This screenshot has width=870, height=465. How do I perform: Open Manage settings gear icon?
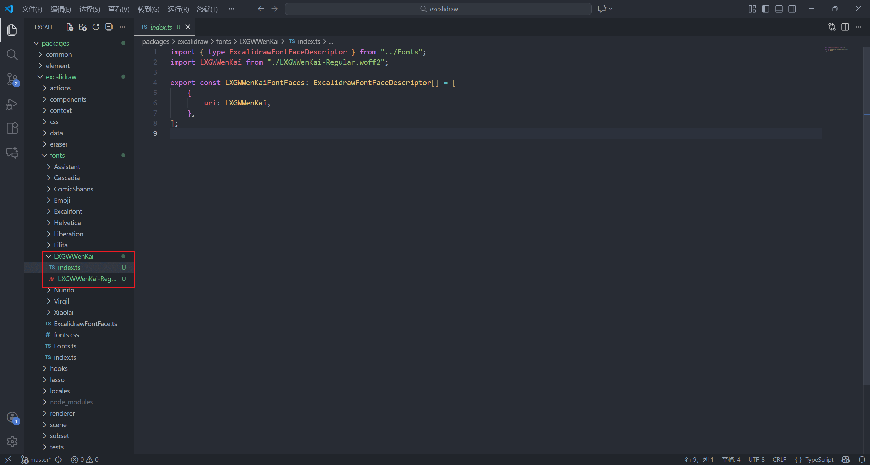12,441
